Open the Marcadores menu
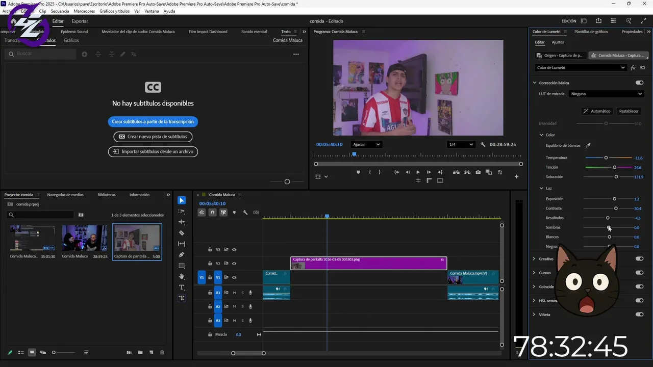Viewport: 653px width, 367px height. pos(84,11)
